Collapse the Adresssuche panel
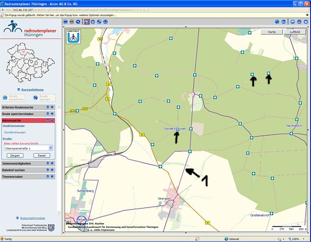This screenshot has width=311, height=242. coord(53,120)
